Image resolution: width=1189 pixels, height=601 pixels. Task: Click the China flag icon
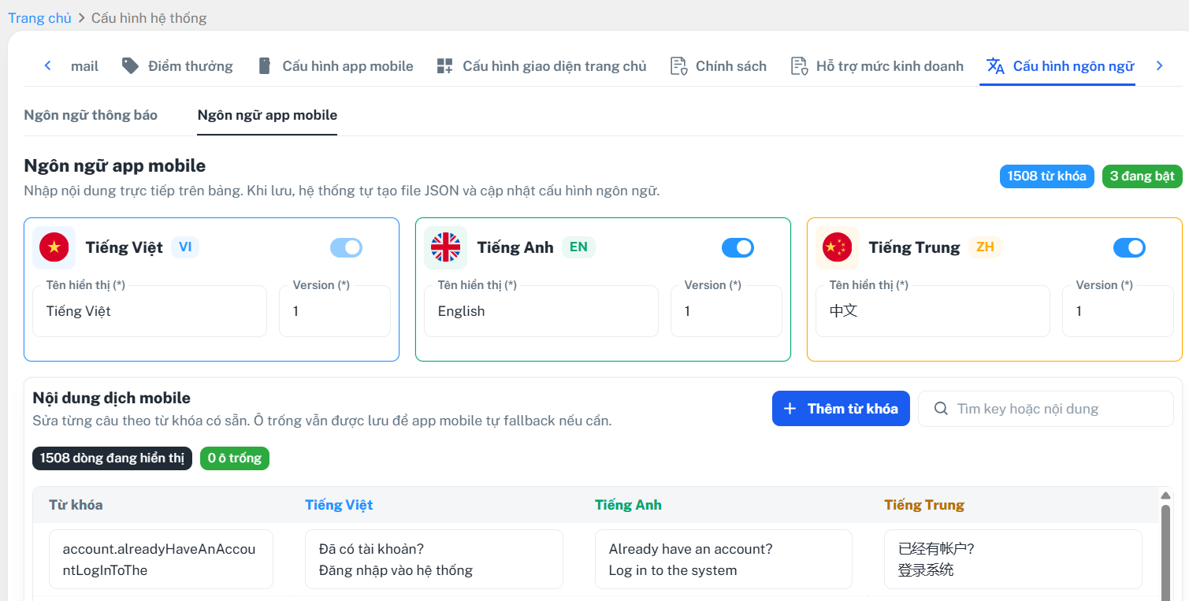[x=838, y=247]
